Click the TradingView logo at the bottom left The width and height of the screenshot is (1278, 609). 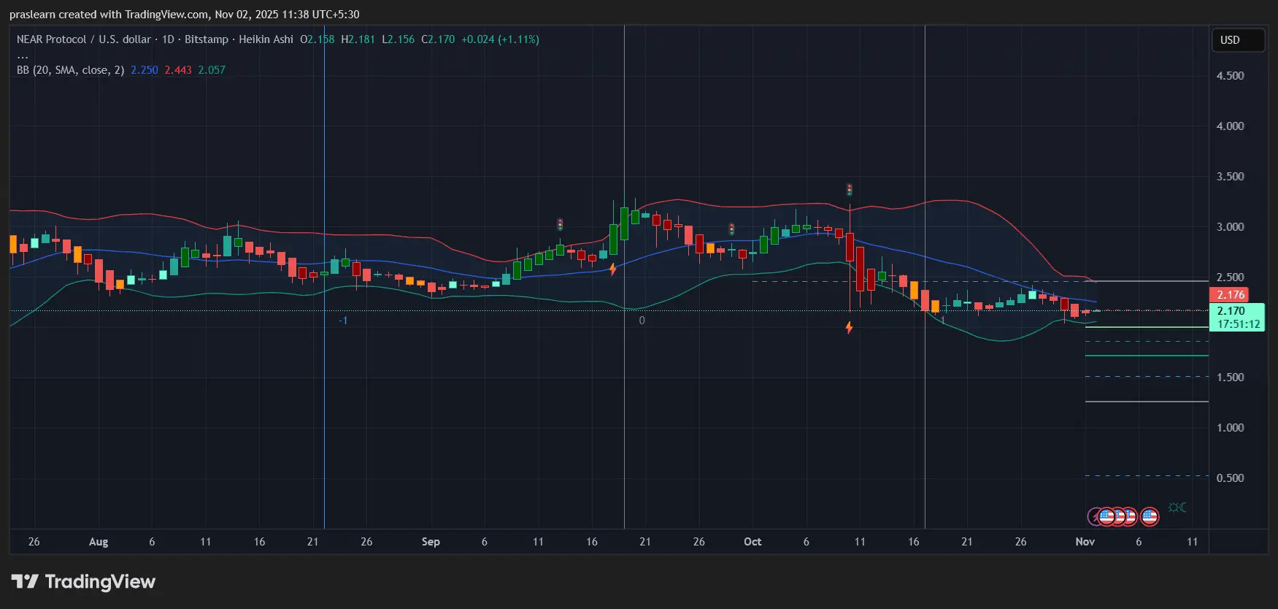coord(83,582)
